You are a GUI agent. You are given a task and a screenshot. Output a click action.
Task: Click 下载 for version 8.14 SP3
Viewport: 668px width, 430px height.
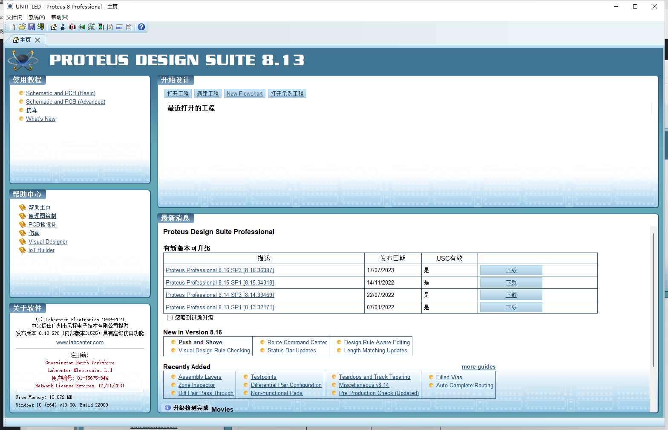tap(511, 295)
